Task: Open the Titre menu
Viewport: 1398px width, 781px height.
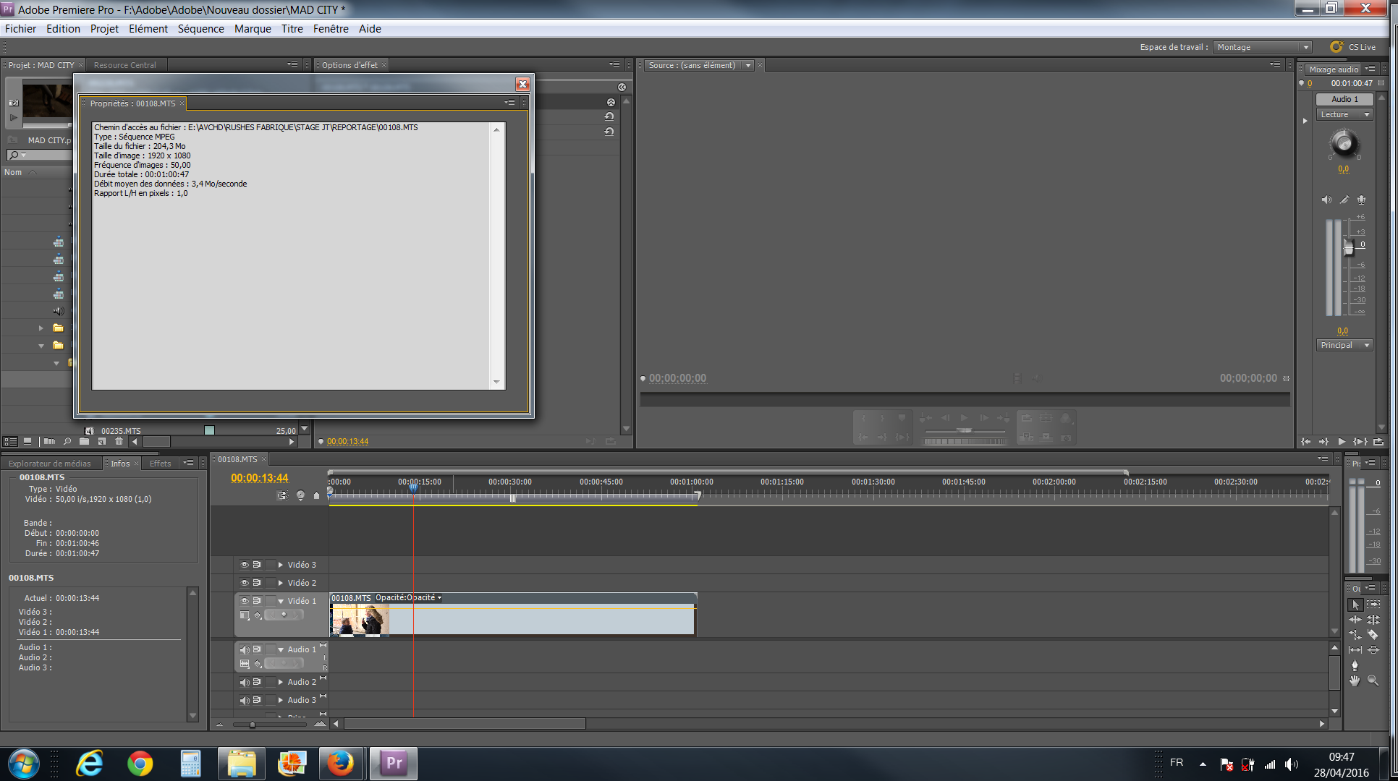Action: click(x=292, y=29)
